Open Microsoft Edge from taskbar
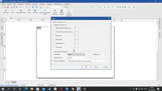This screenshot has height=91, width=162. [x=26, y=89]
